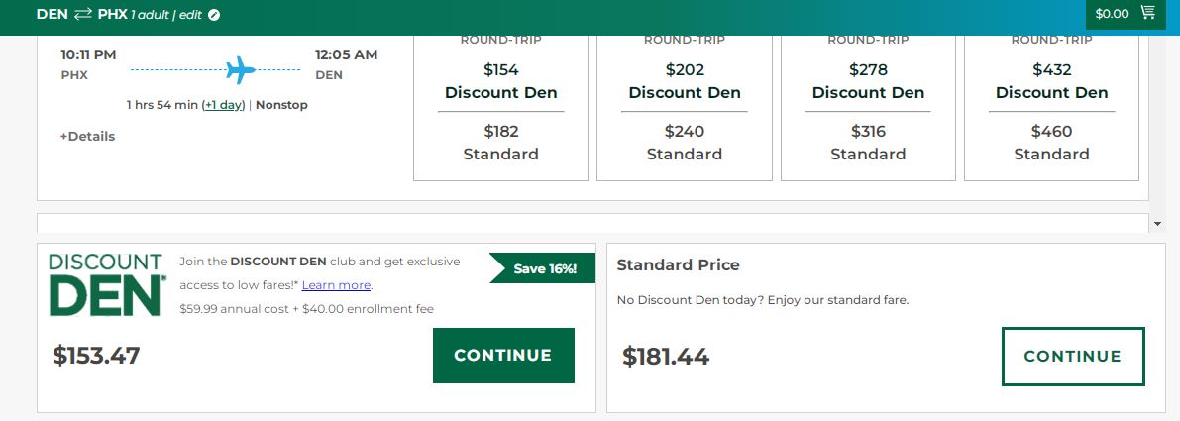Image resolution: width=1180 pixels, height=421 pixels.
Task: Click the Discount Den logo
Action: pyautogui.click(x=105, y=284)
